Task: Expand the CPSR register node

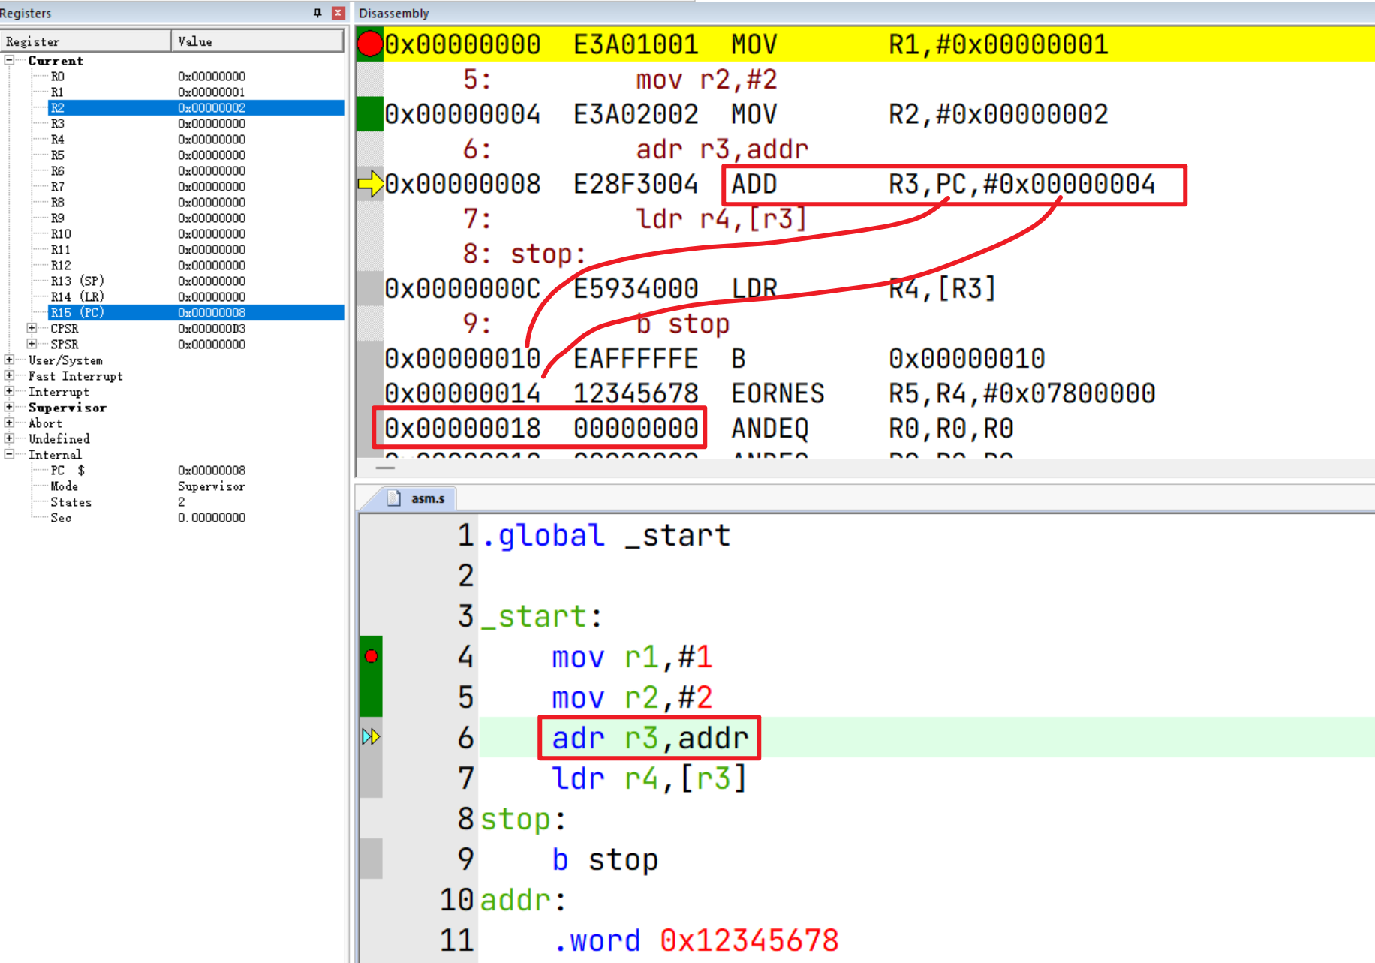Action: click(x=32, y=328)
